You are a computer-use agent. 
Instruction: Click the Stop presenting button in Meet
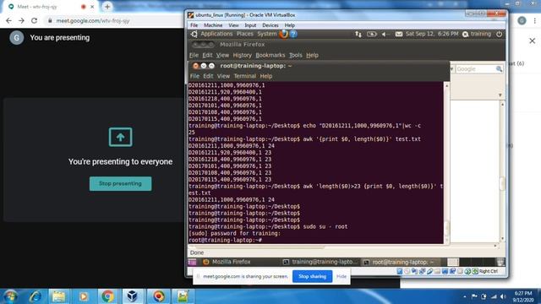coord(120,184)
